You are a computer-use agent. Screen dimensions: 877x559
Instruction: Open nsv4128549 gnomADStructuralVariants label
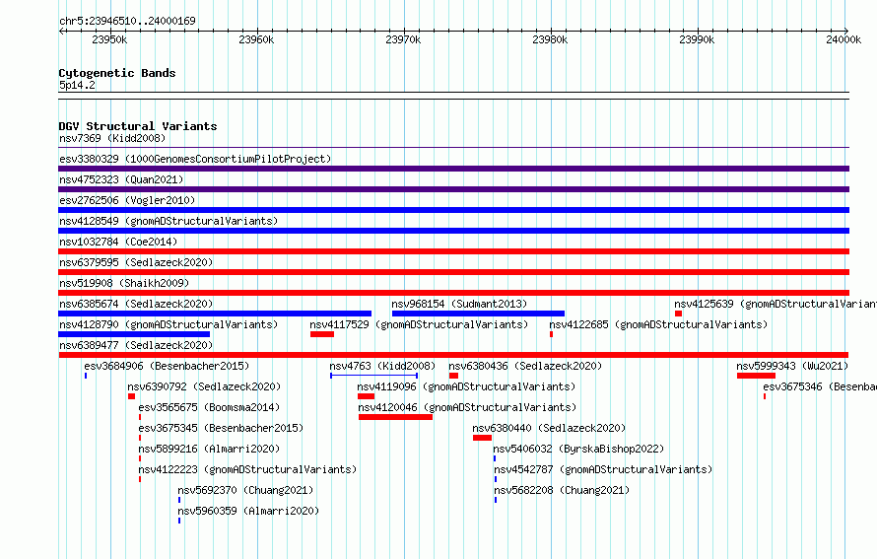point(169,221)
